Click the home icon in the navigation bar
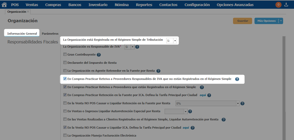The image size is (294, 140). [4, 5]
